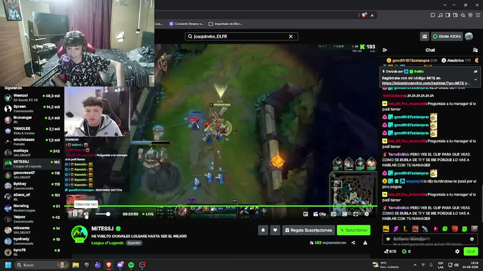483x271 pixels.
Task: Open genovese47 channel in sidebar
Action: point(32,175)
